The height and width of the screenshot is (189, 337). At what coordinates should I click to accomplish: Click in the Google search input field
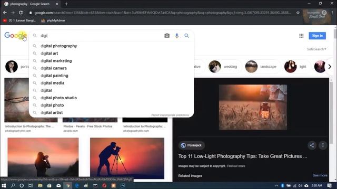101,36
